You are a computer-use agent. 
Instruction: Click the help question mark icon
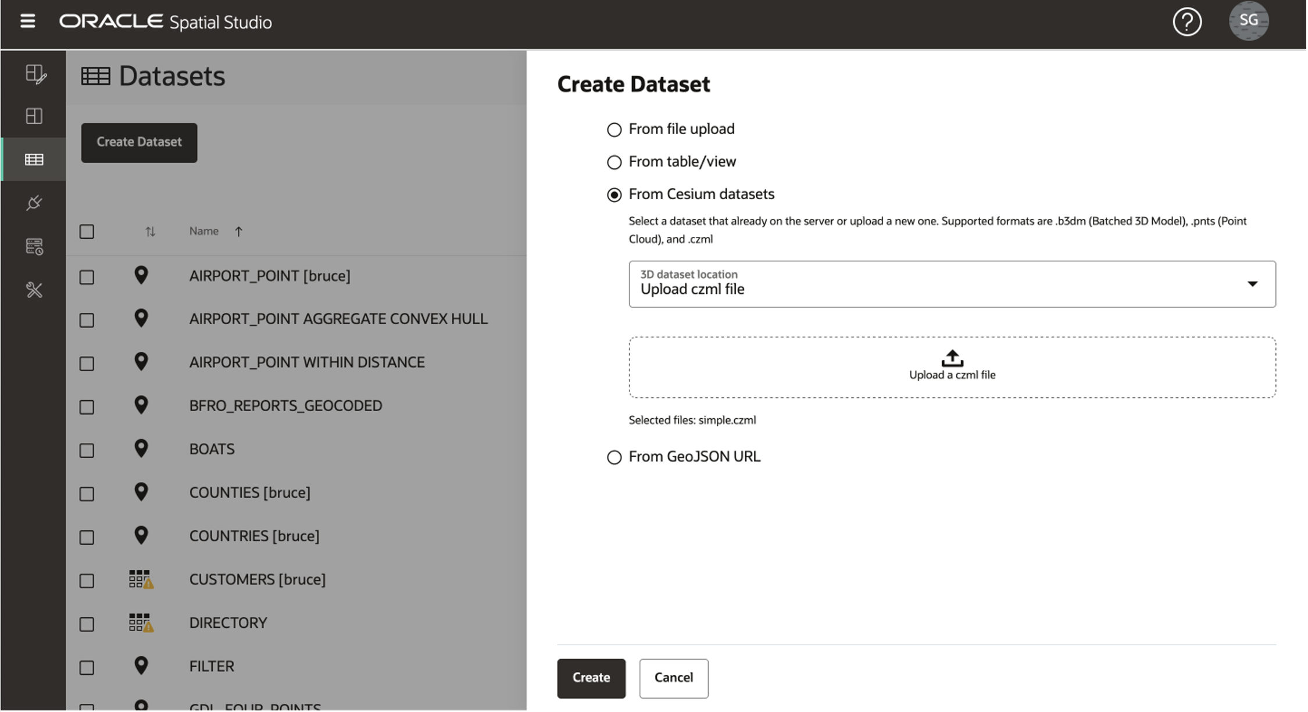pyautogui.click(x=1187, y=21)
